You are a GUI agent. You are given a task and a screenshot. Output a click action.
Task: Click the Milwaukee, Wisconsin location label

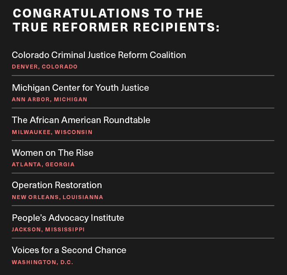click(x=52, y=132)
